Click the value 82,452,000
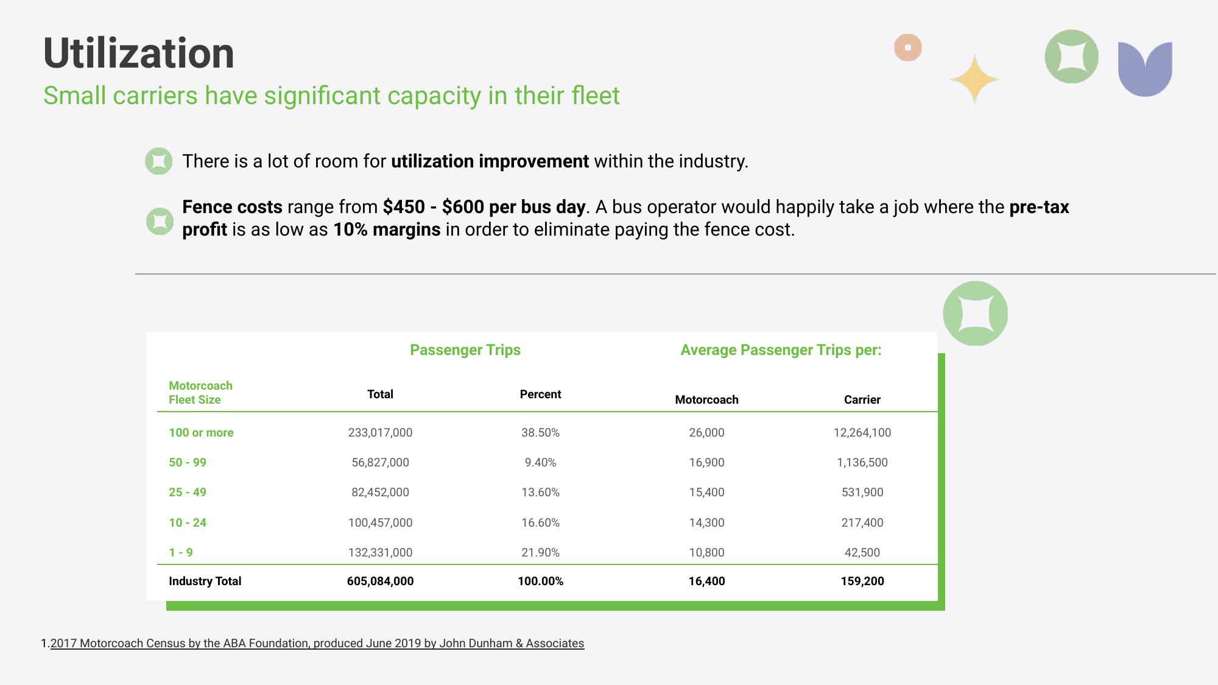 pyautogui.click(x=380, y=492)
